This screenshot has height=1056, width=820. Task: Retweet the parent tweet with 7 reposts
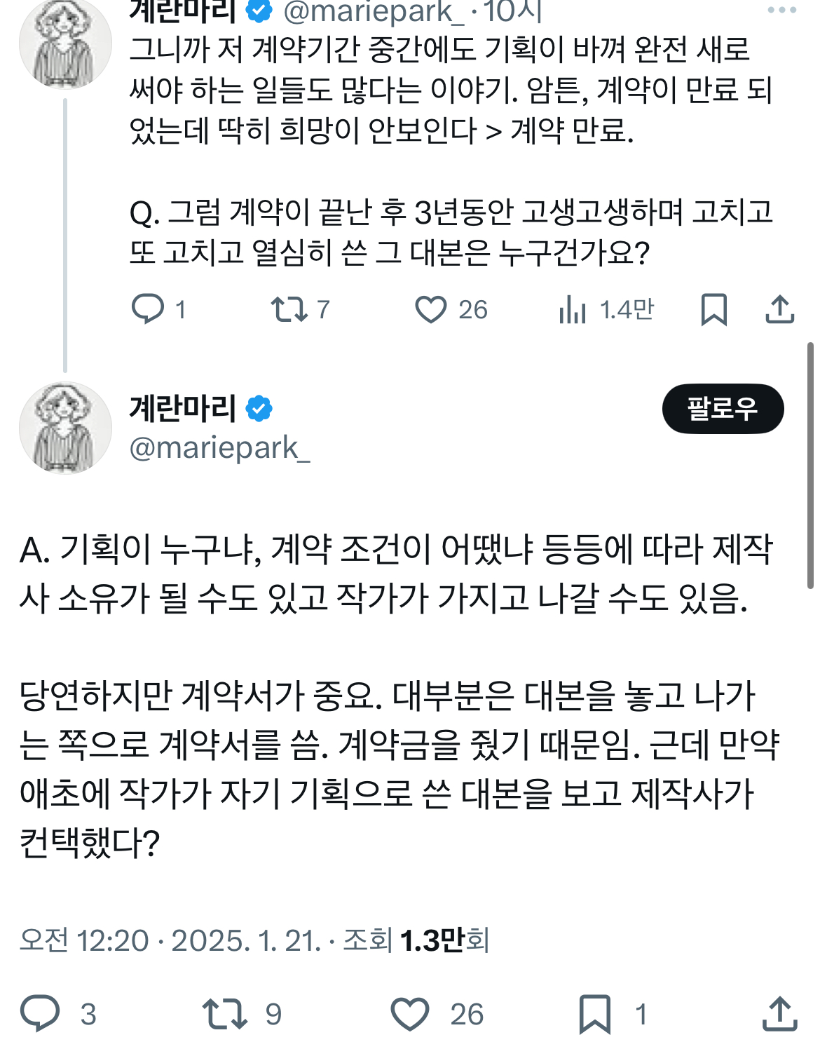point(289,309)
